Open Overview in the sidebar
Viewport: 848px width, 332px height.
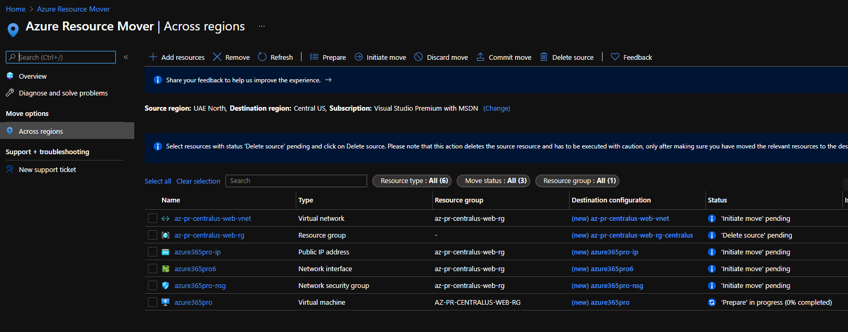coord(33,77)
